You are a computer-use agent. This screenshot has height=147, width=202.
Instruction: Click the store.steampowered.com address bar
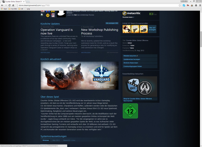[x=98, y=5]
